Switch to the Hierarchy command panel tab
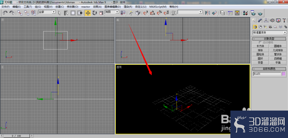288x138 pixels. click(266, 20)
